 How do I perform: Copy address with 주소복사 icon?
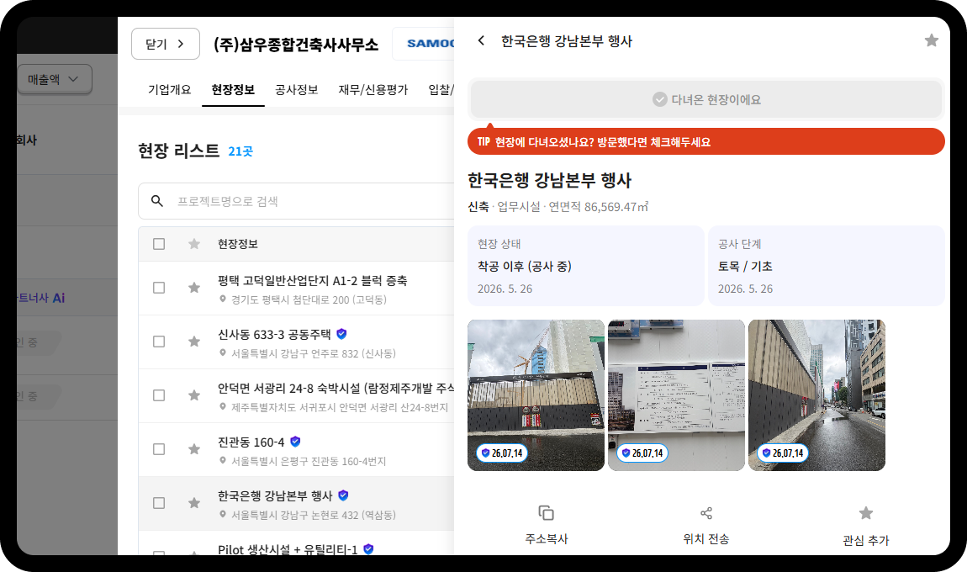point(546,513)
